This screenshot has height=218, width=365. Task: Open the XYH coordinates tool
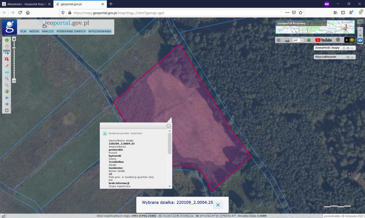click(7, 72)
